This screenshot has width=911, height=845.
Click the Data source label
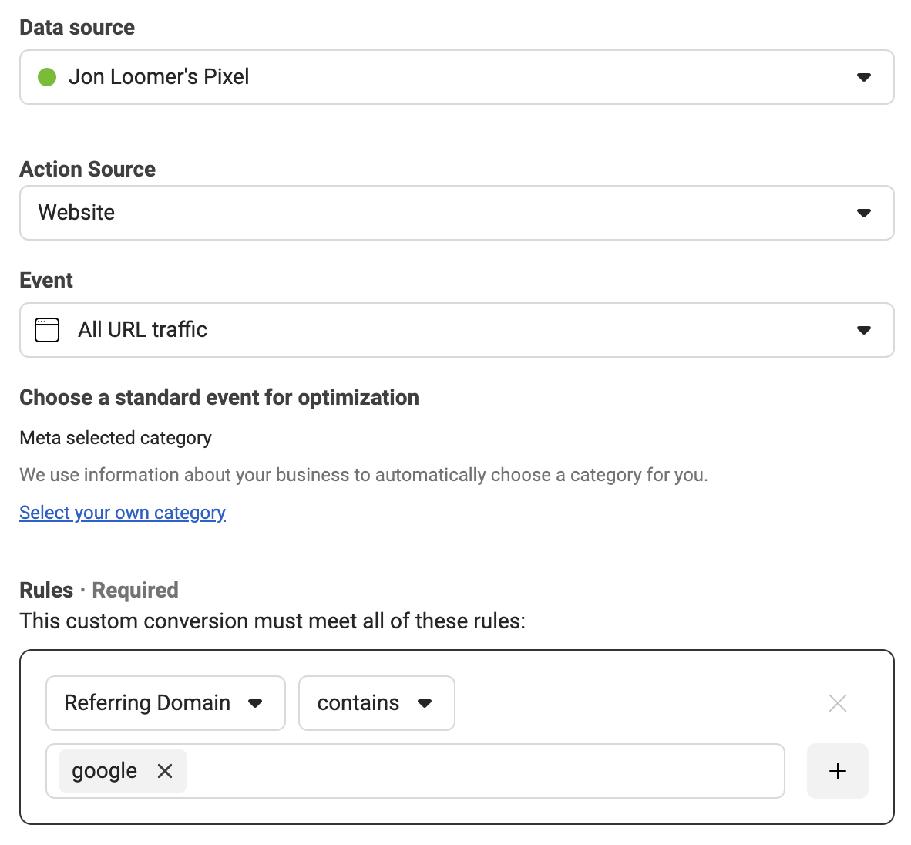77,28
